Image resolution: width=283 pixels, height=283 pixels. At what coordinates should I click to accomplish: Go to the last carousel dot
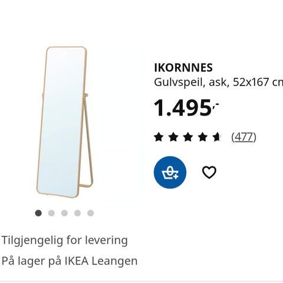(x=90, y=213)
